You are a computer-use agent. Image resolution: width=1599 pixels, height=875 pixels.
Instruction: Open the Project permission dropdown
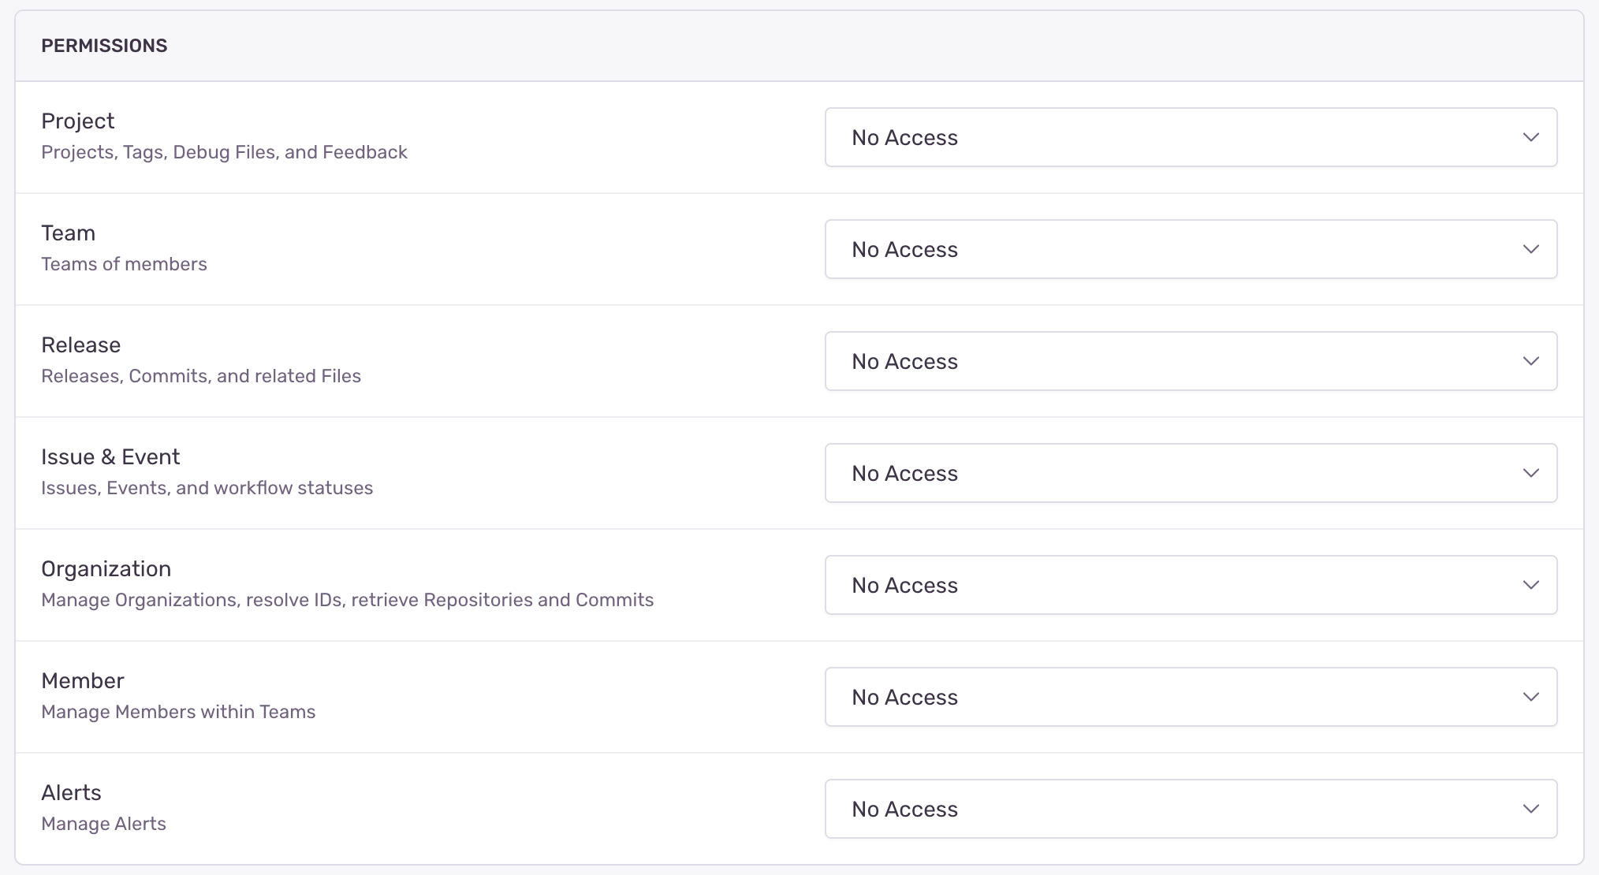tap(1190, 137)
